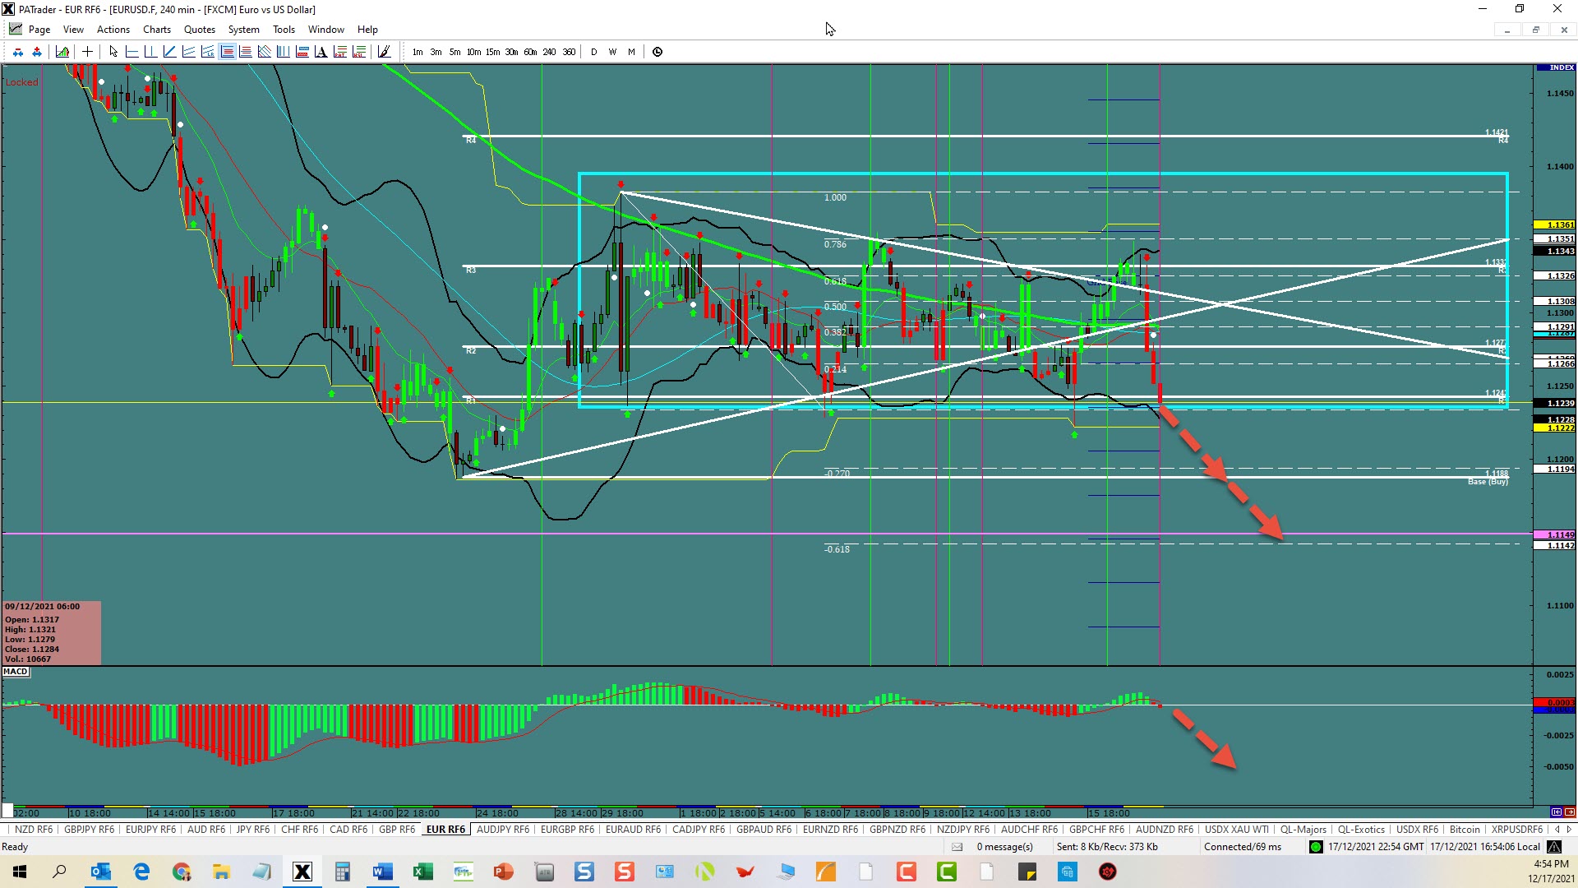This screenshot has width=1578, height=888.
Task: Switch to the CAD RF6 tab
Action: click(348, 829)
